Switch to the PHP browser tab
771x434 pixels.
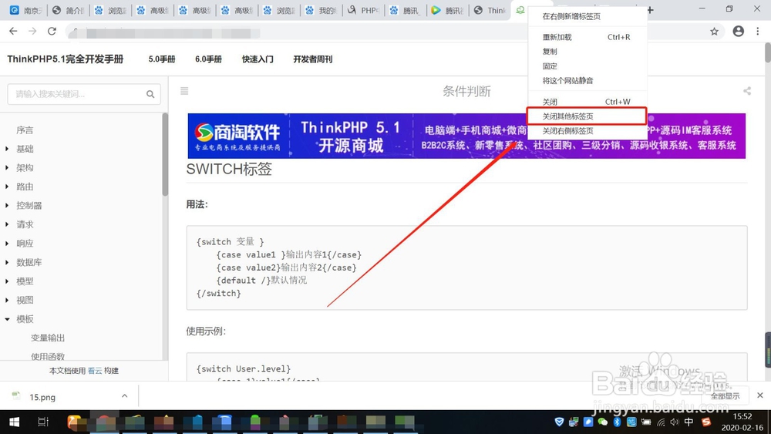364,10
